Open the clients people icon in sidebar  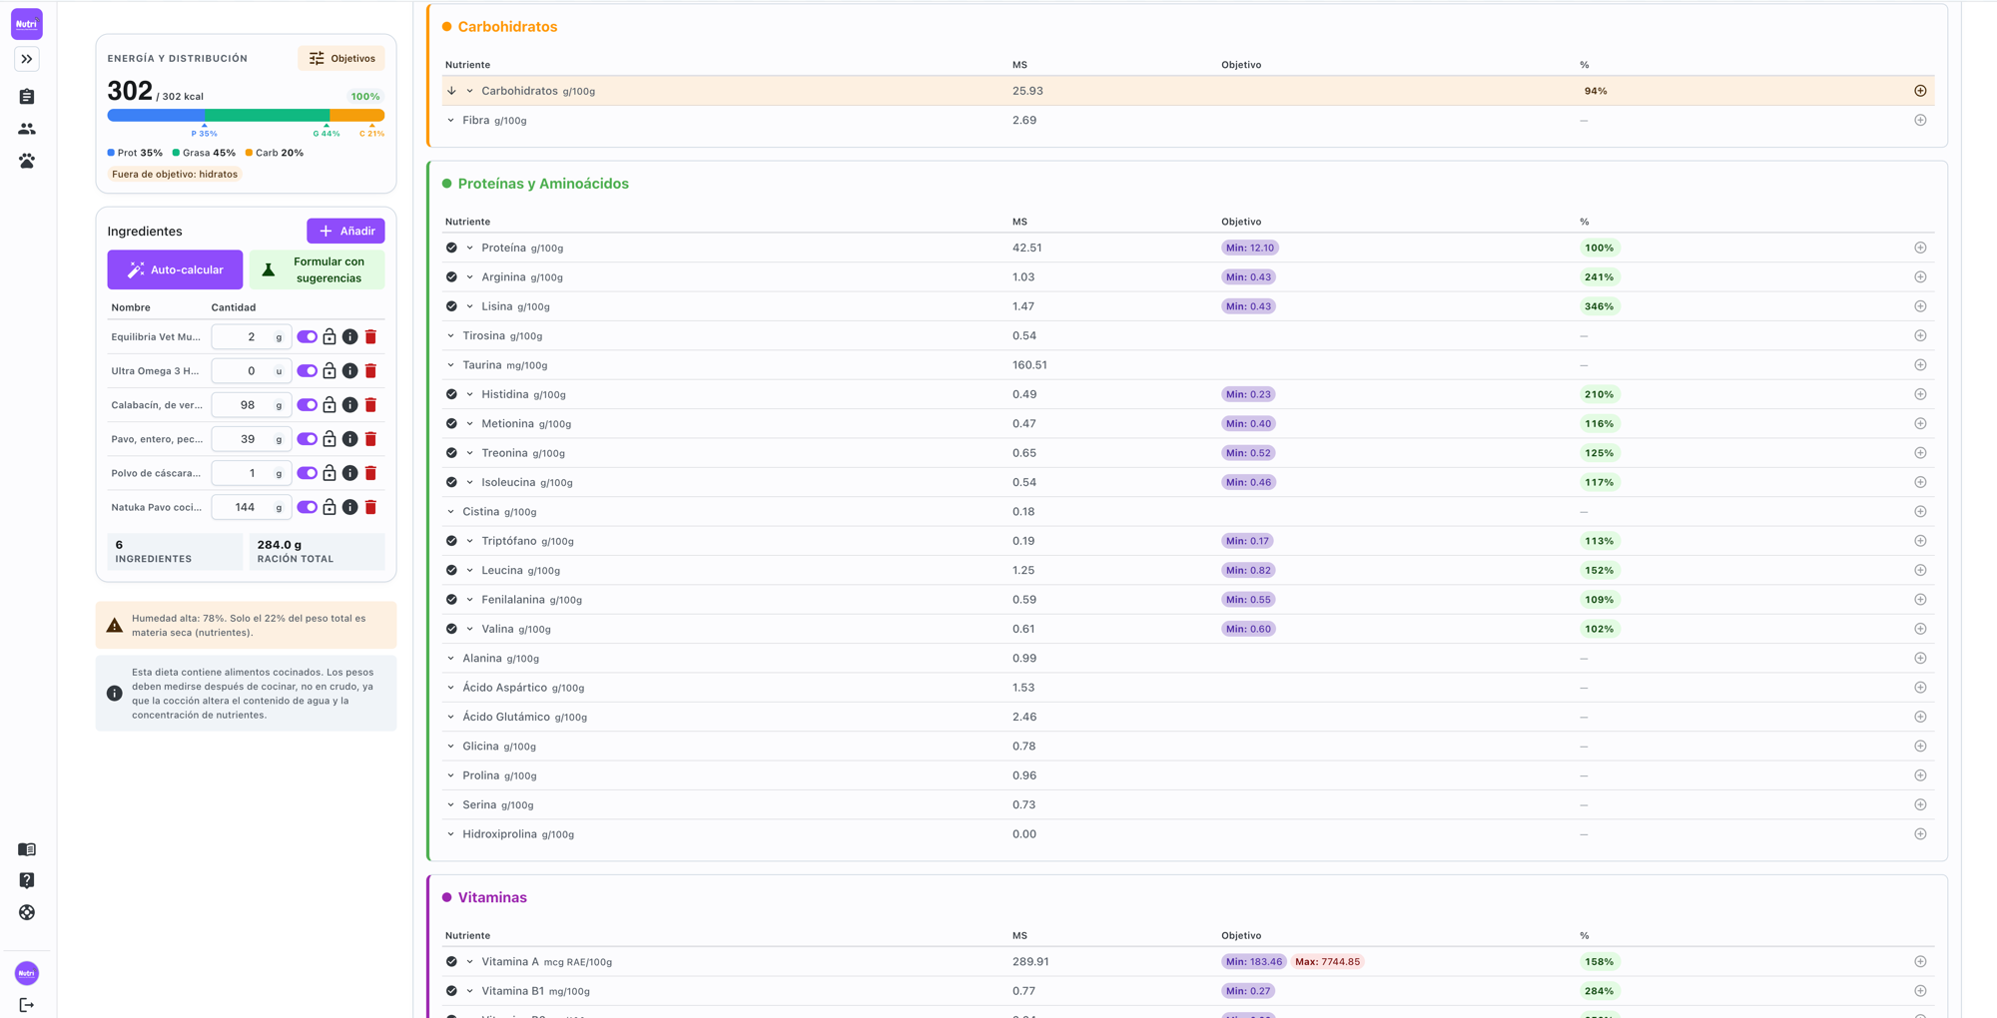pyautogui.click(x=27, y=129)
